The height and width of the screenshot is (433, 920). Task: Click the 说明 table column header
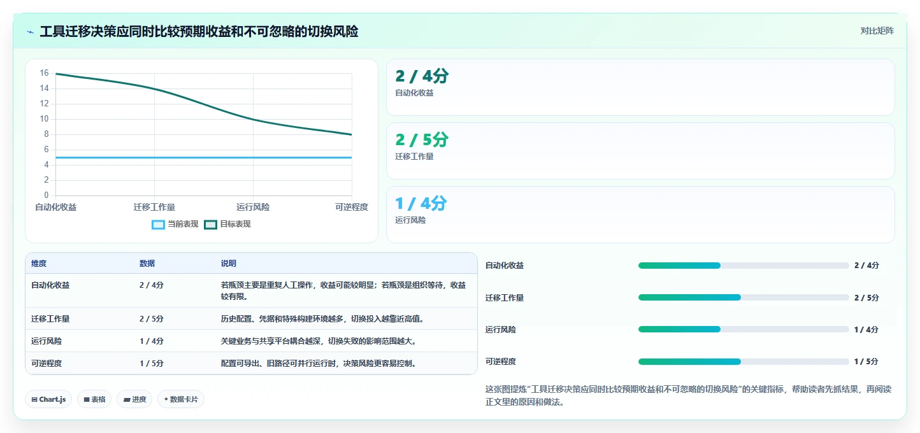coord(229,264)
